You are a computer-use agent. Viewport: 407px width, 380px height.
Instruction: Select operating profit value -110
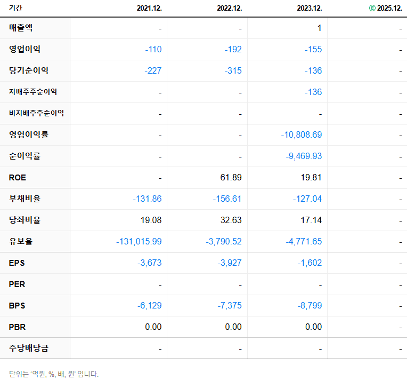(x=153, y=49)
